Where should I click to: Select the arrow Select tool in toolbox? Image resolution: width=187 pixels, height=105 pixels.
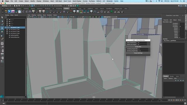click(2, 17)
